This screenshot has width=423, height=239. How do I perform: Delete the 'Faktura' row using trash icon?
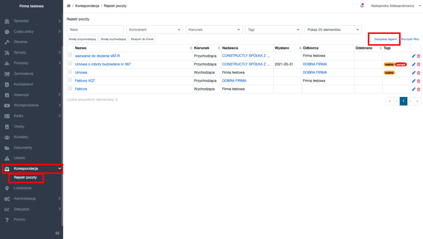point(419,89)
